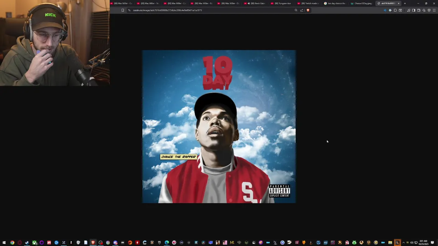Open the network tray icon
The width and height of the screenshot is (438, 246).
416,243
